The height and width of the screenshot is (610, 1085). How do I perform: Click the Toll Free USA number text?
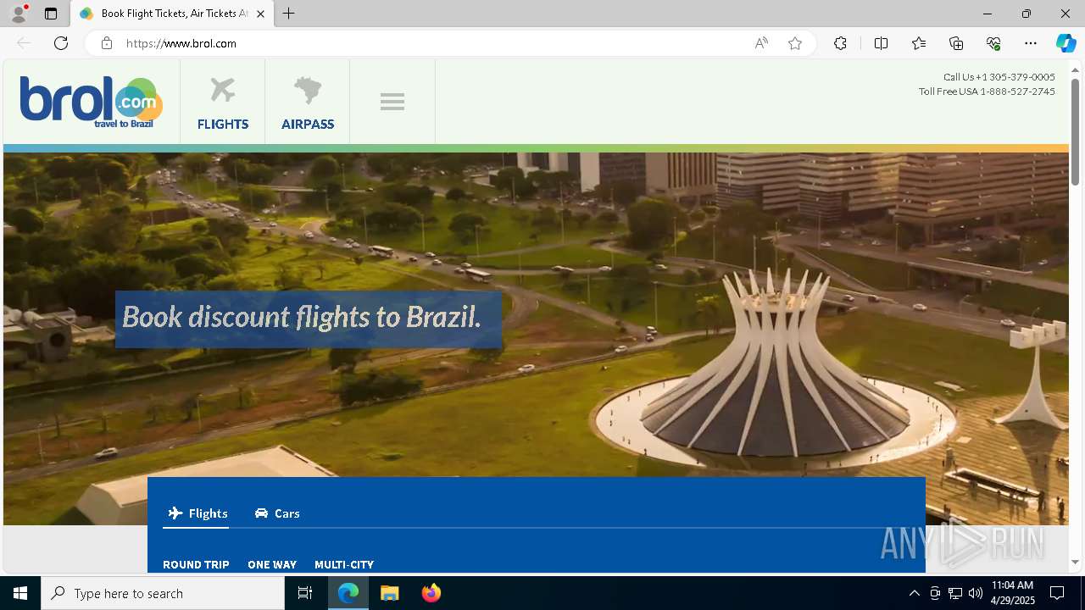[987, 91]
